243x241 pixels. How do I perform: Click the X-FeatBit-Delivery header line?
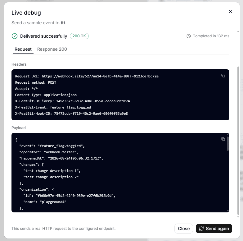point(72,101)
